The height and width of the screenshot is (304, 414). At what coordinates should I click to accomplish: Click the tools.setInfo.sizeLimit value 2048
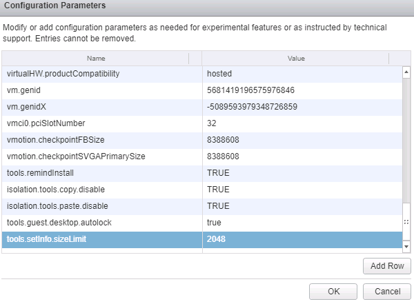pos(217,239)
